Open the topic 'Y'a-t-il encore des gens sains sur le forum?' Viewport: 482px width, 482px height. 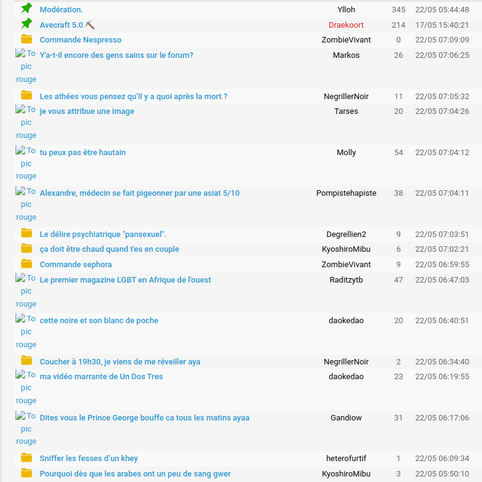pyautogui.click(x=116, y=55)
